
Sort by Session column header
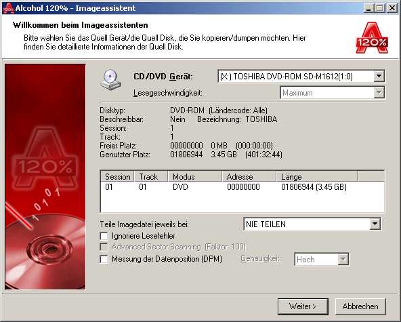(117, 177)
